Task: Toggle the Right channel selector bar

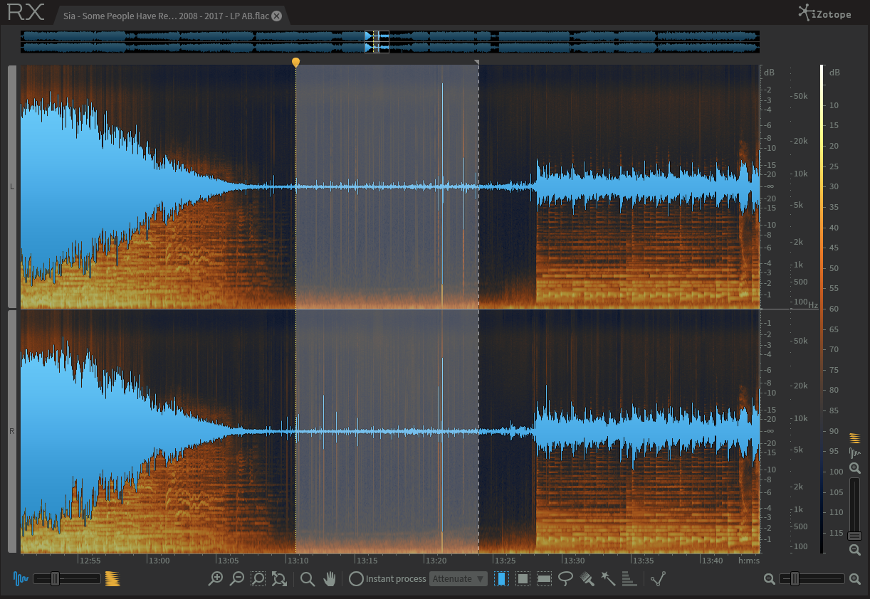Action: pyautogui.click(x=12, y=431)
